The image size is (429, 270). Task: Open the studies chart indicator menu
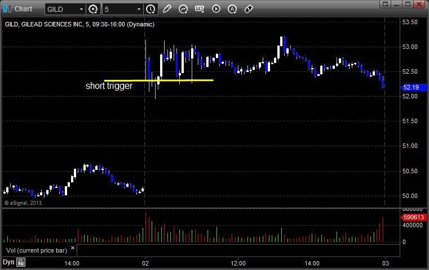click(183, 10)
